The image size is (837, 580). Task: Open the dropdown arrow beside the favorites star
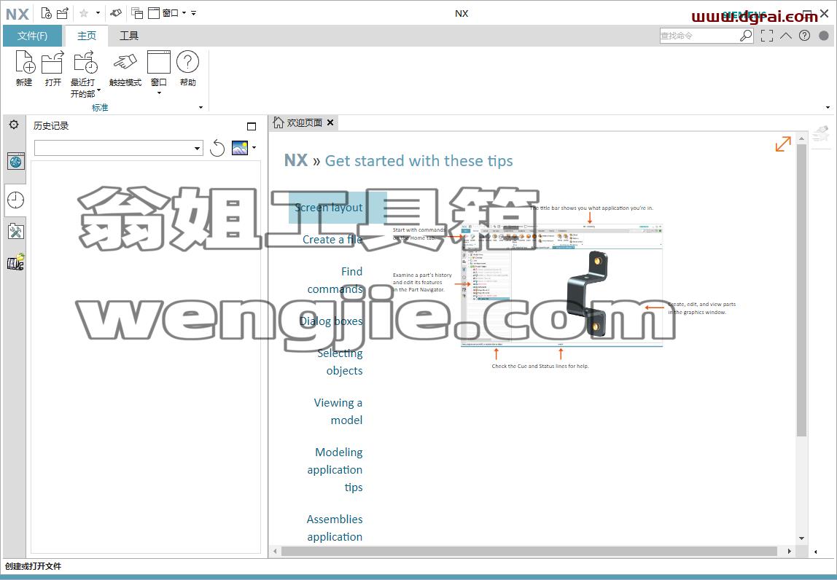98,13
